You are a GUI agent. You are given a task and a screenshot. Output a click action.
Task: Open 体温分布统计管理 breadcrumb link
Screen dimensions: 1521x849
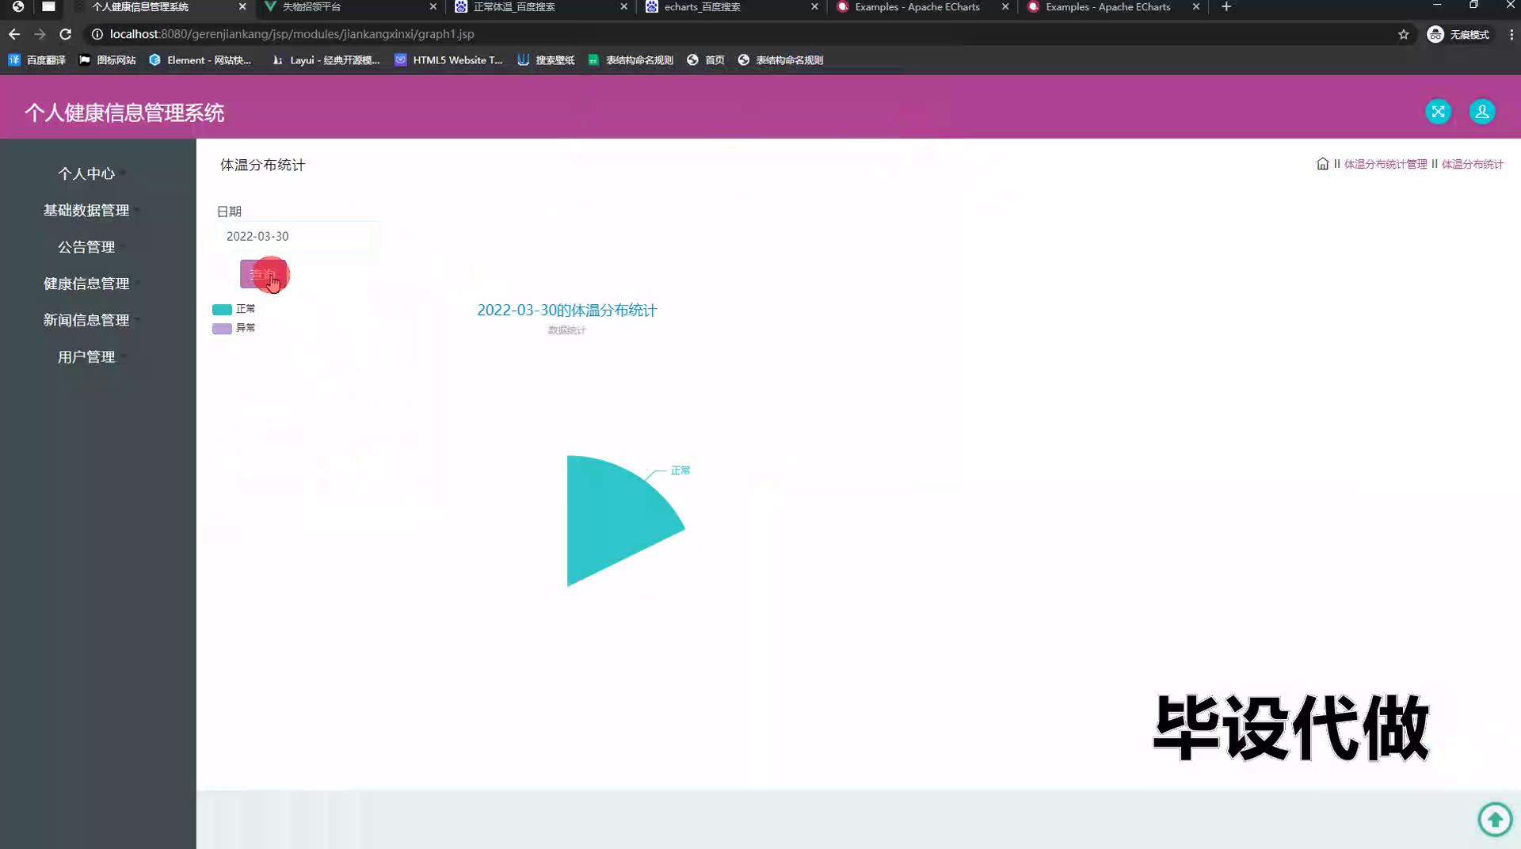[x=1385, y=164]
